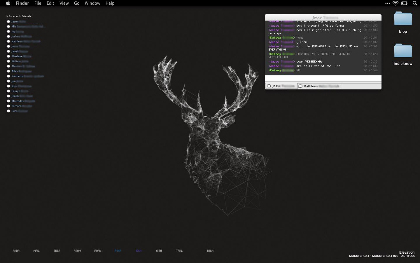Click the three-dots menu bar extra

387,3
